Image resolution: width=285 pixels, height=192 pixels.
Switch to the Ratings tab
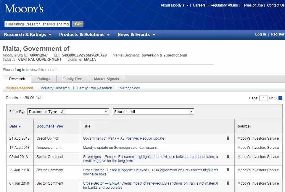pos(44,79)
